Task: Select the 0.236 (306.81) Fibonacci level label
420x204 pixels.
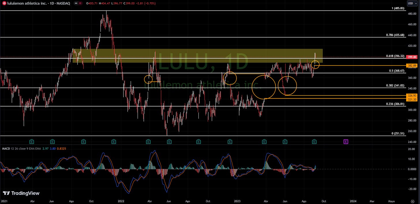Action: click(x=395, y=104)
